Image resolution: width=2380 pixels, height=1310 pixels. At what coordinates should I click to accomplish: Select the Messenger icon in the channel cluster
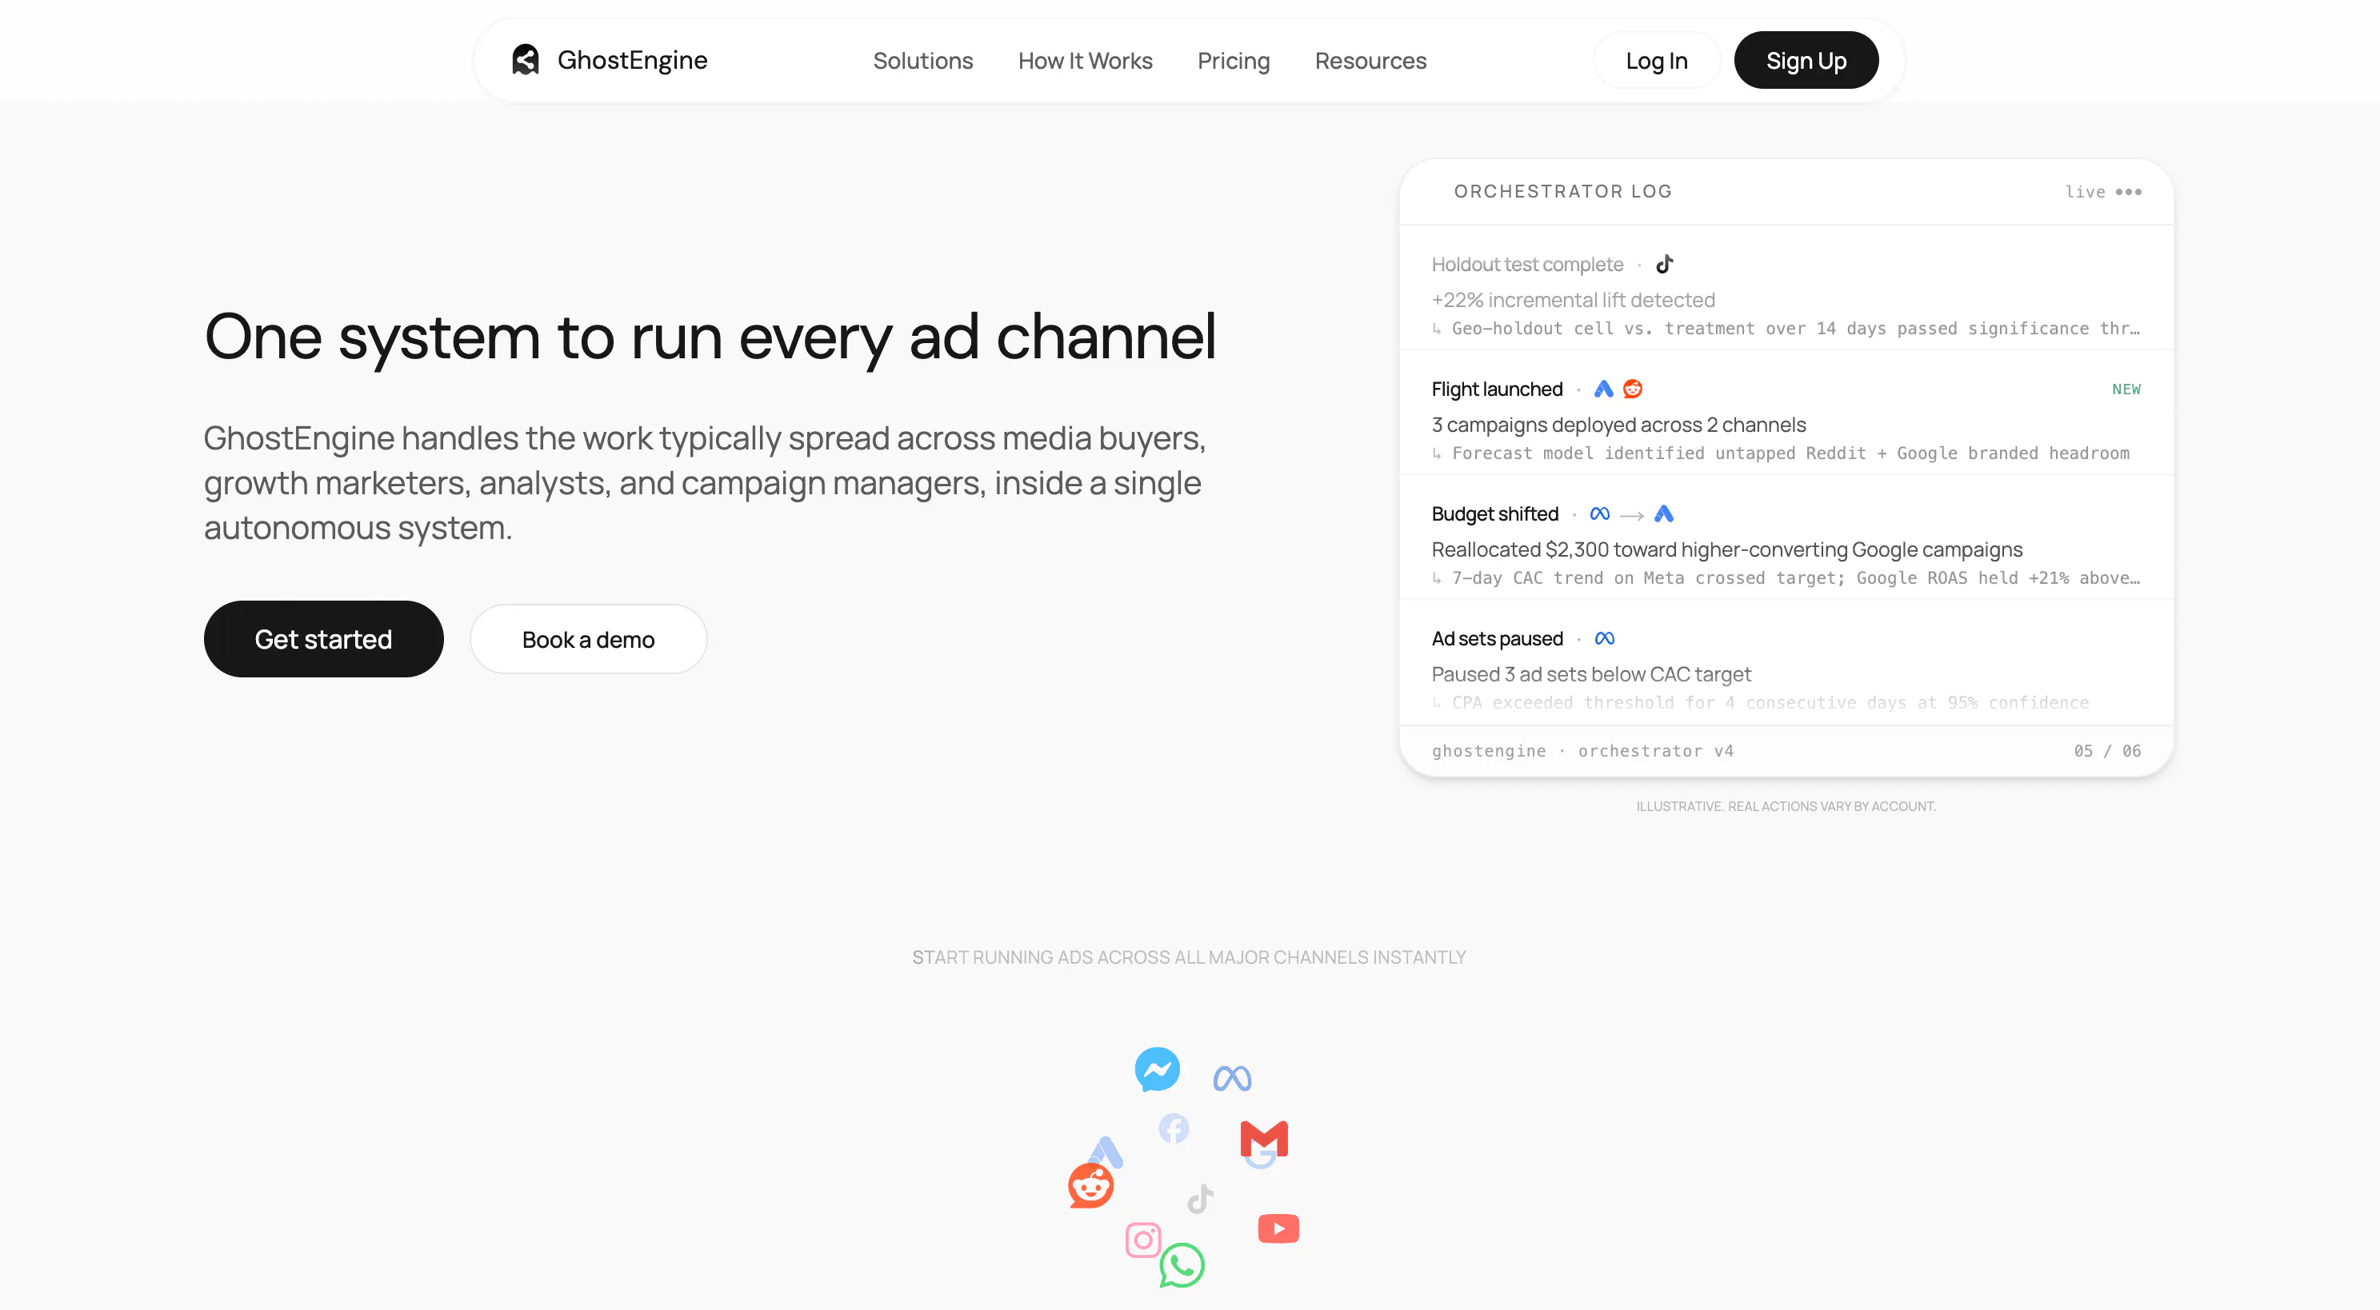click(x=1157, y=1070)
